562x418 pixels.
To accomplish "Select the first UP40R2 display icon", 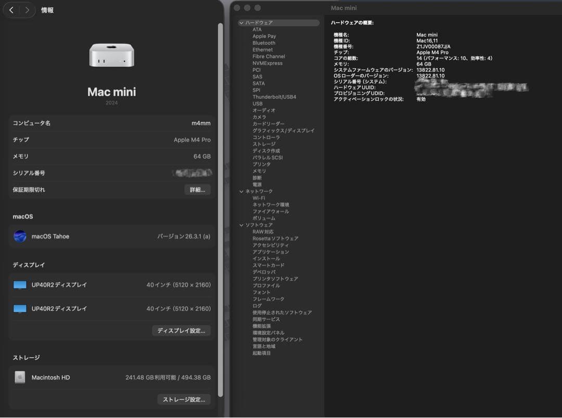I will (x=20, y=285).
